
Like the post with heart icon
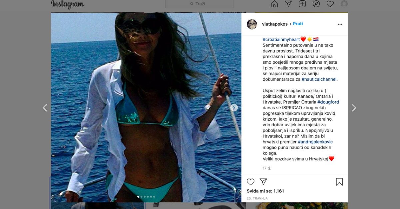click(251, 182)
